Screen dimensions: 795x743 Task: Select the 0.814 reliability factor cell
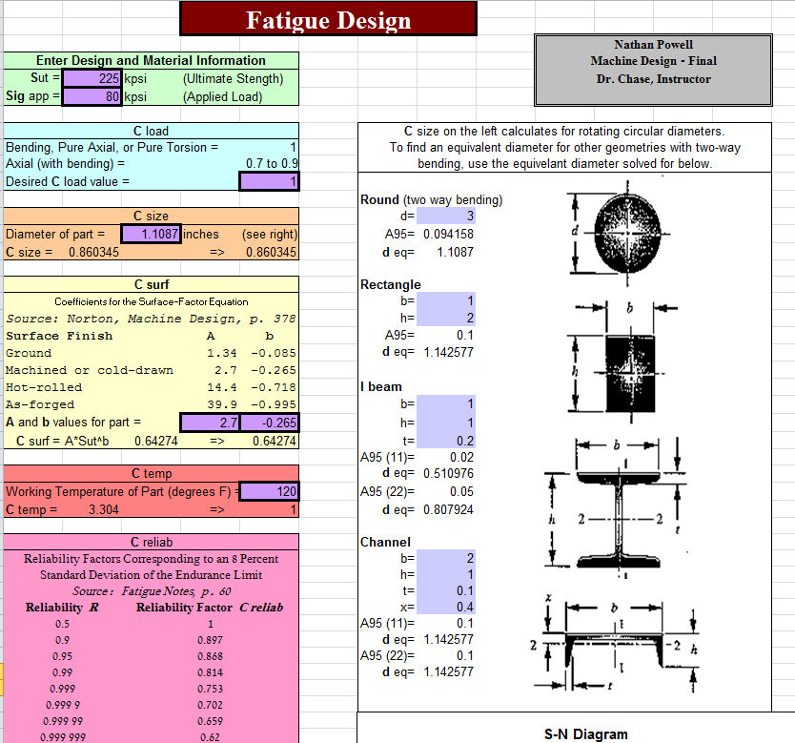coord(210,671)
